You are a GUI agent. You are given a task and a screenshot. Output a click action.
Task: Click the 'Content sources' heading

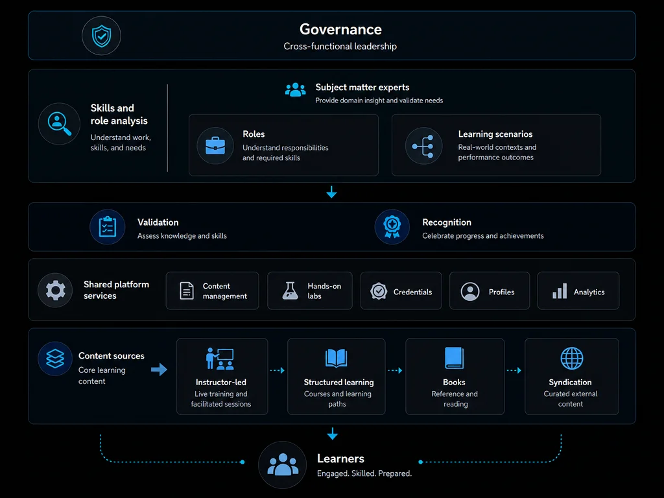[x=112, y=356]
